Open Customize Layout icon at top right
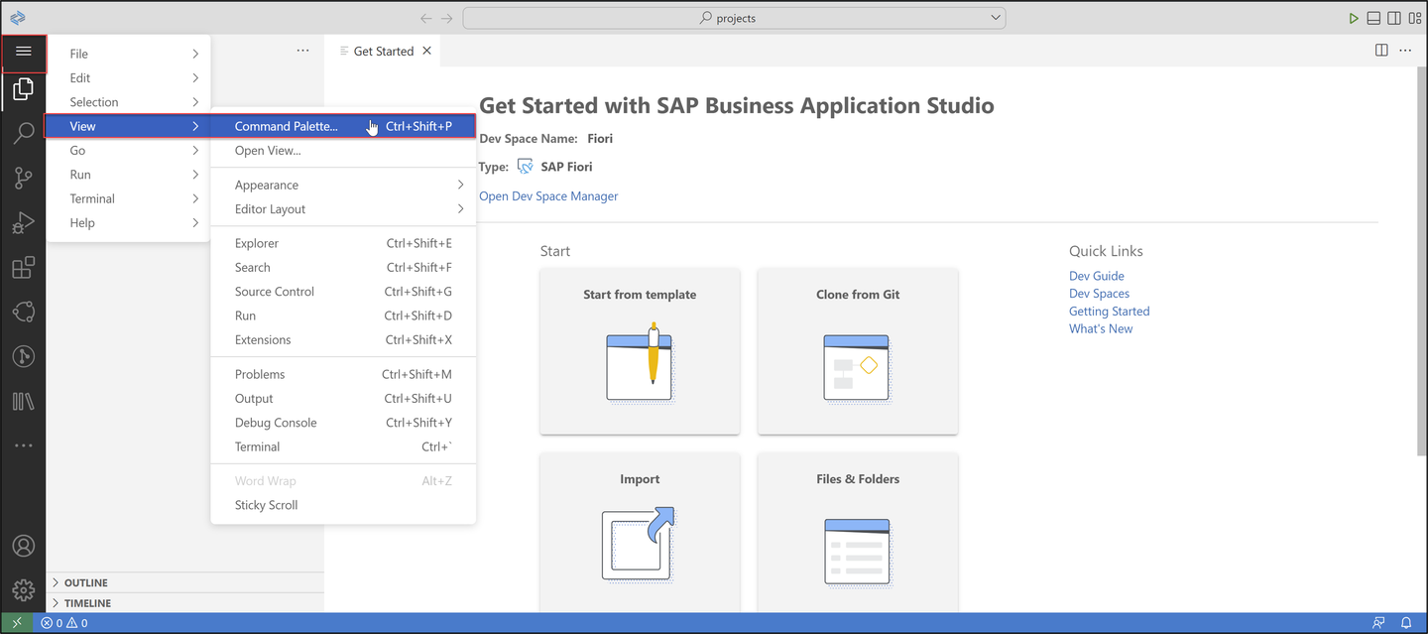The height and width of the screenshot is (634, 1428). (1415, 18)
